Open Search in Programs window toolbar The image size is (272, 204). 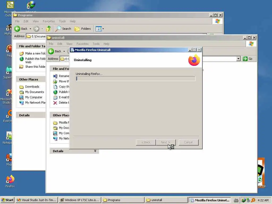[x=63, y=29]
